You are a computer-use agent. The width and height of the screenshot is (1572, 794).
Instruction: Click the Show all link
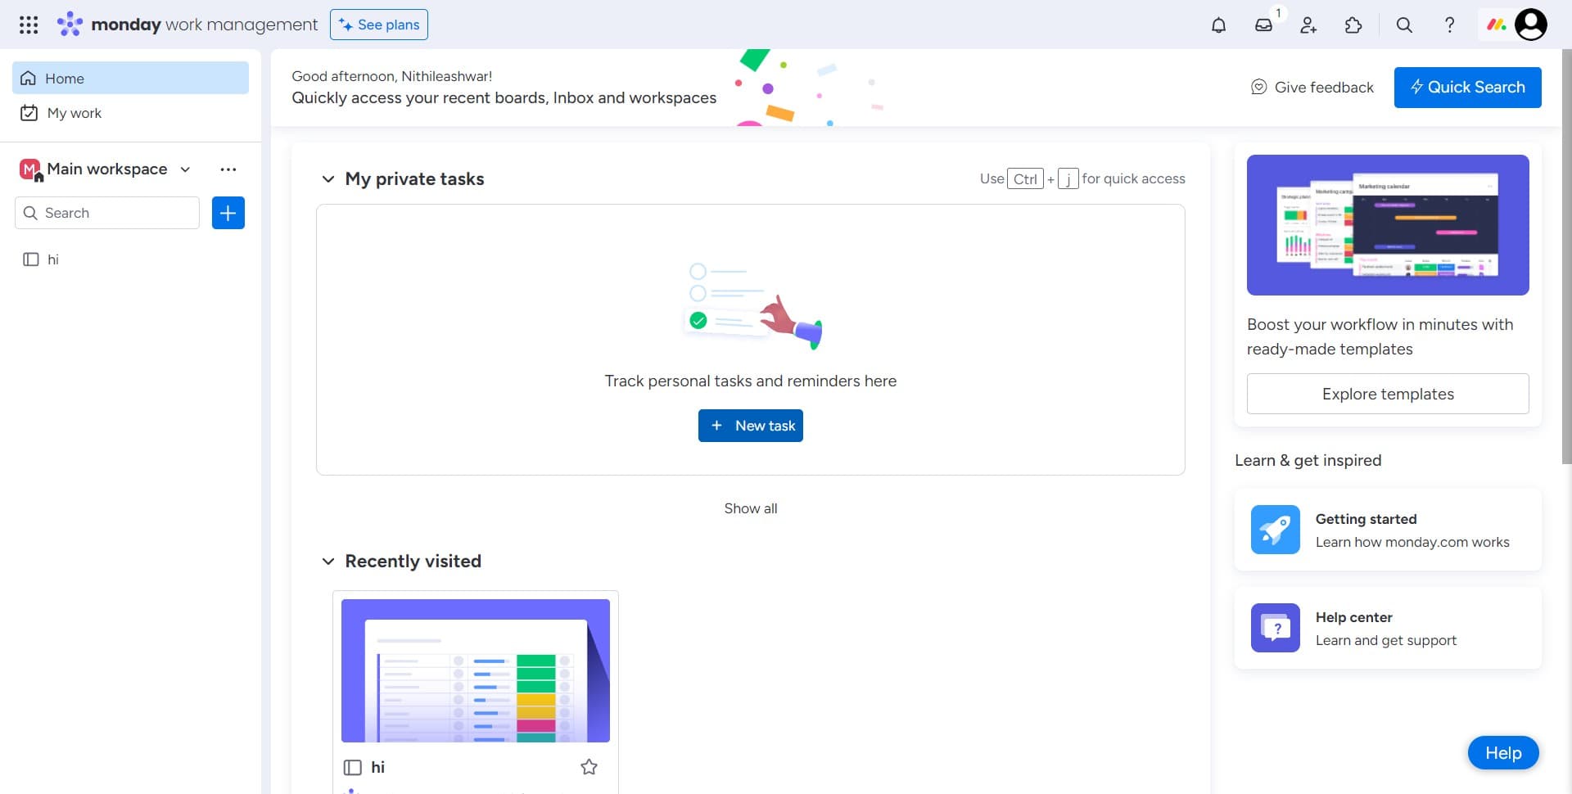(x=750, y=508)
